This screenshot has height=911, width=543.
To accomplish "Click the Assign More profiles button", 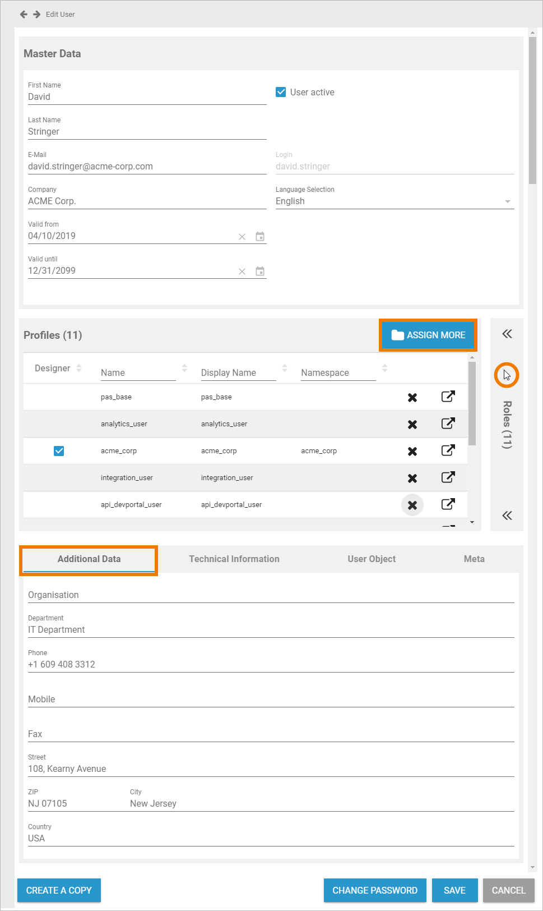I will pyautogui.click(x=428, y=335).
